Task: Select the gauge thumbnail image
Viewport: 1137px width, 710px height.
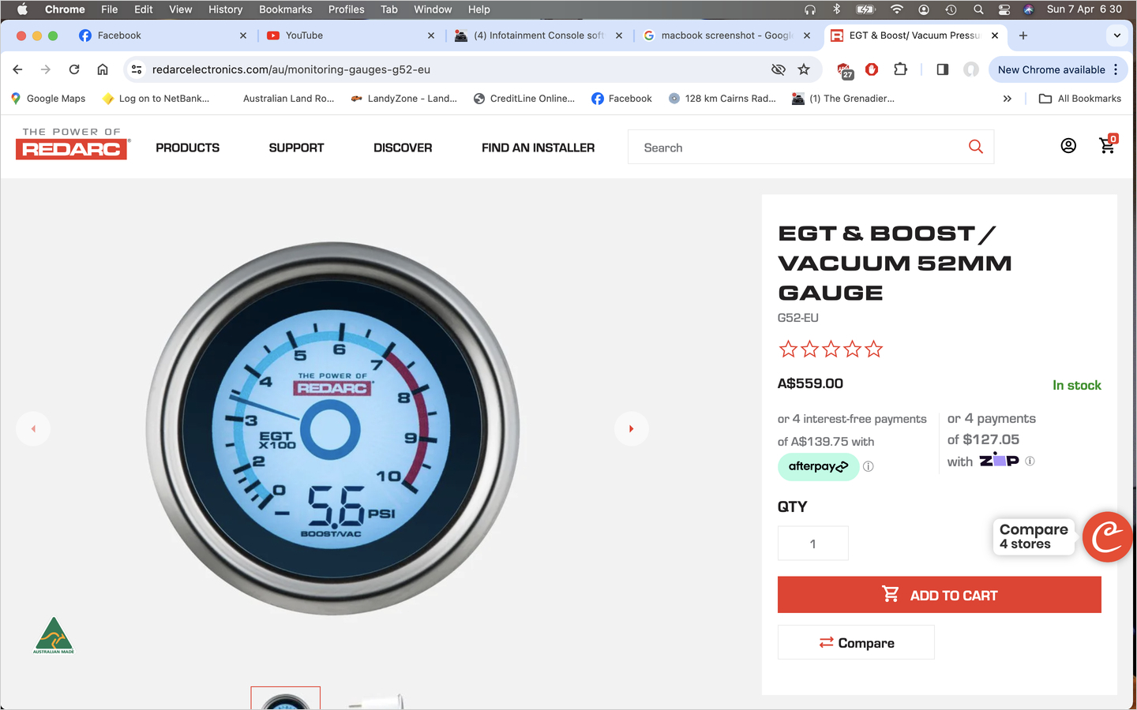Action: pos(286,698)
